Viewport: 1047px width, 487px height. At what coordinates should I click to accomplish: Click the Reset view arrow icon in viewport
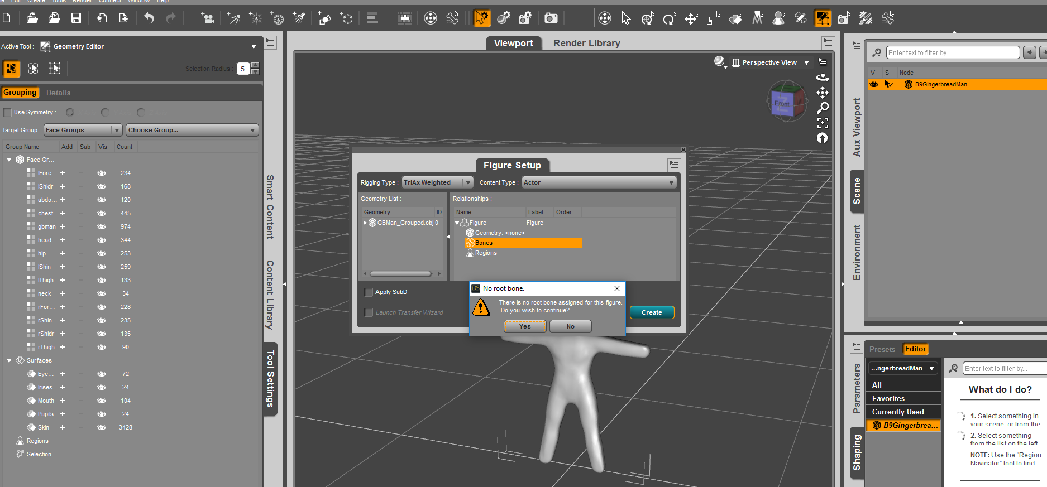823,138
